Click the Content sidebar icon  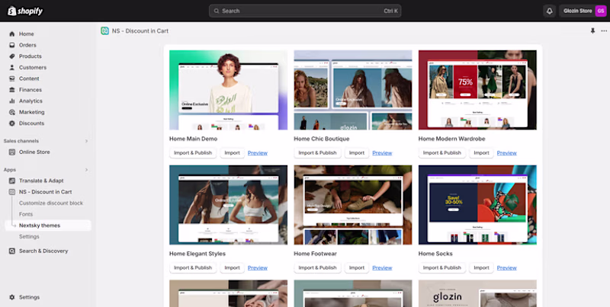pyautogui.click(x=12, y=78)
